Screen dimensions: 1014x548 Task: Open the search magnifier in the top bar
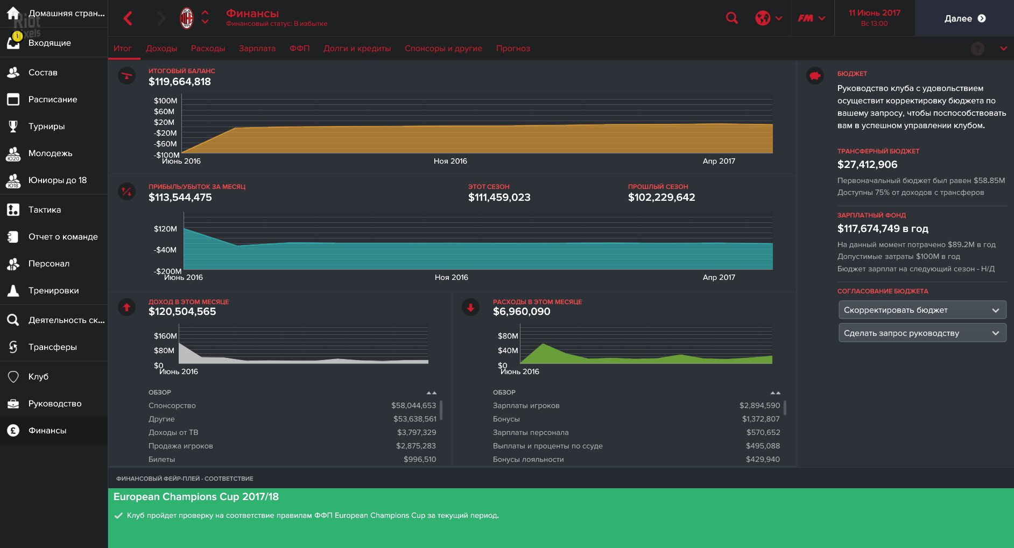click(x=731, y=18)
